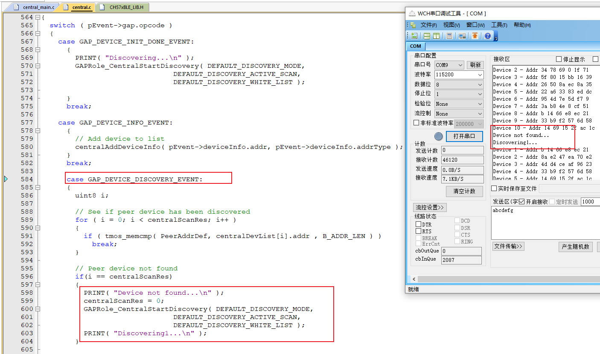Click the computer devices toolbar icon
Image resolution: width=600 pixels, height=354 pixels.
462,36
